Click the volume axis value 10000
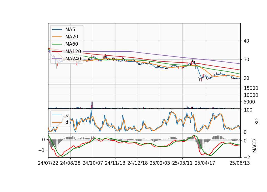 [x=251, y=95]
